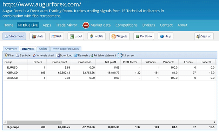Open the www.augurforex.com tab
This screenshot has width=219, height=132.
point(66,49)
